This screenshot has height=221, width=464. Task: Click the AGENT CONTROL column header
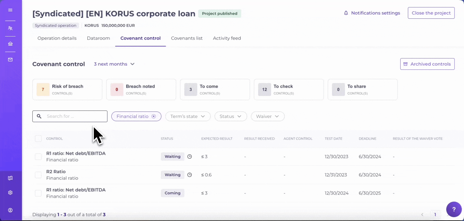pos(298,139)
